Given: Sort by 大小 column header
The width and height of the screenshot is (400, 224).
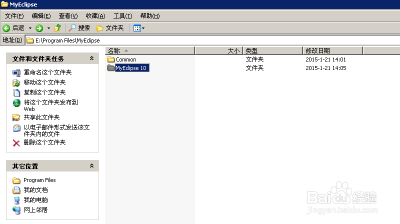Looking at the screenshot, I should 219,51.
